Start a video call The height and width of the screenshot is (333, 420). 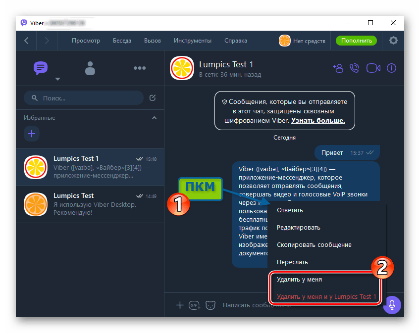tap(373, 68)
